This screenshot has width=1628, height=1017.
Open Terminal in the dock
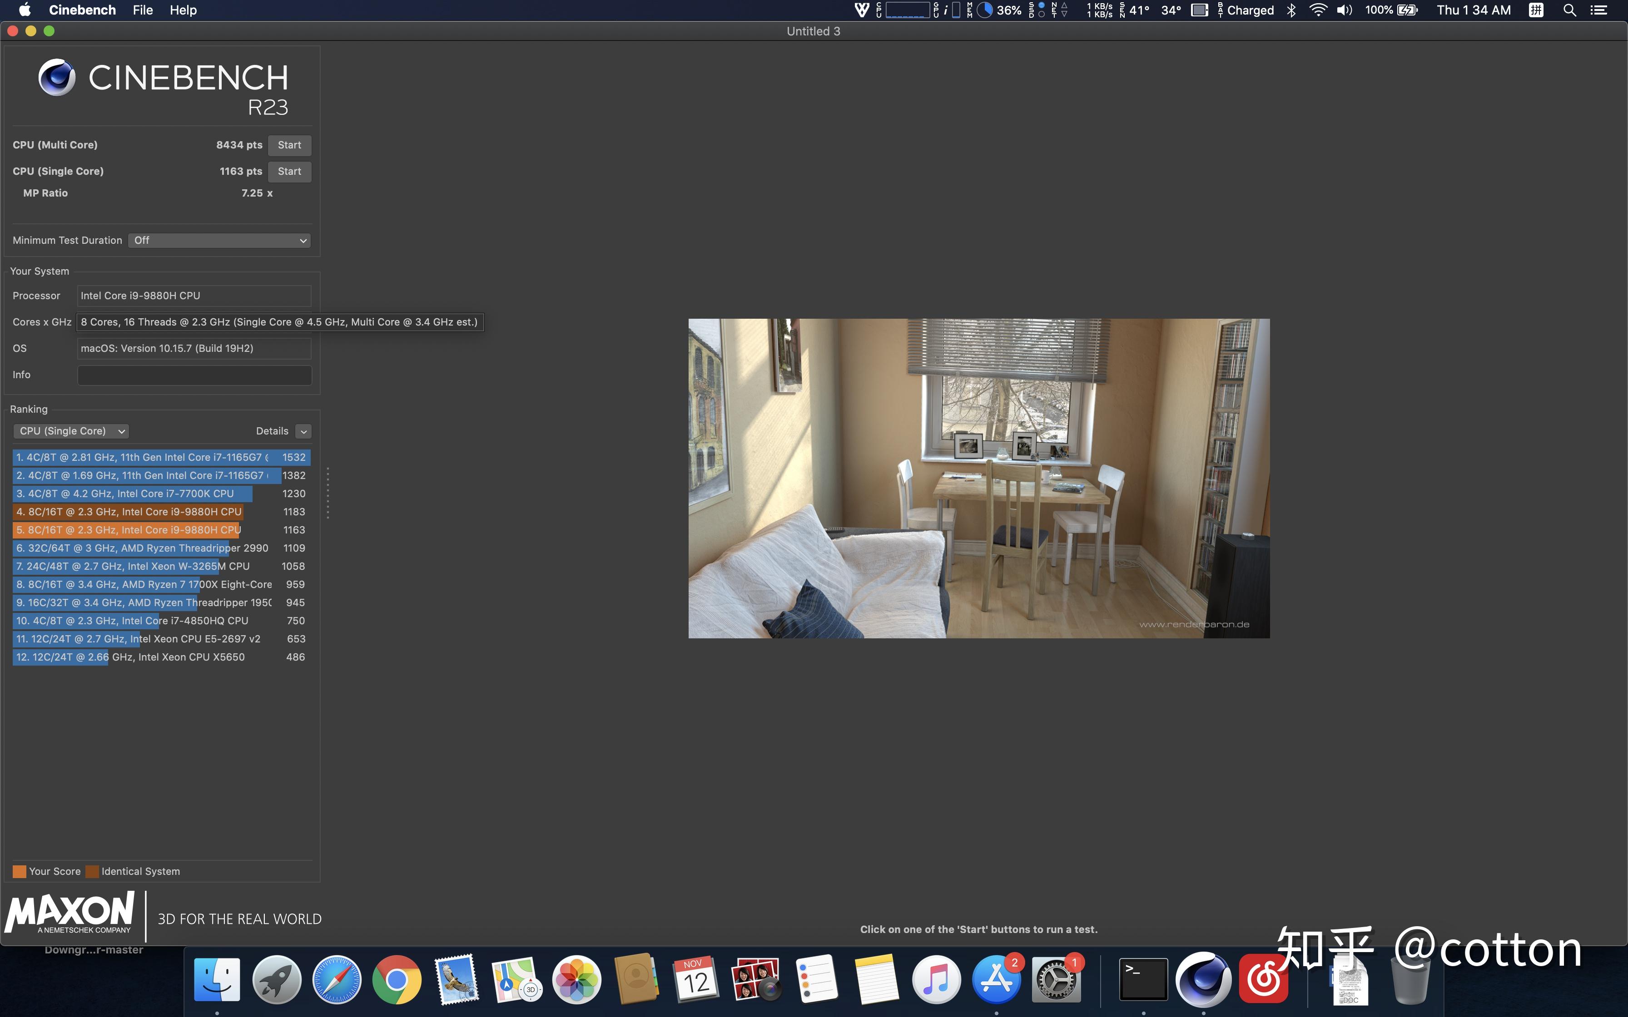[x=1143, y=979]
